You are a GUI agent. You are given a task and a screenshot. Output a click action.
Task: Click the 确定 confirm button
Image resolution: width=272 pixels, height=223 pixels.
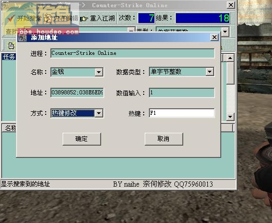coord(82,139)
